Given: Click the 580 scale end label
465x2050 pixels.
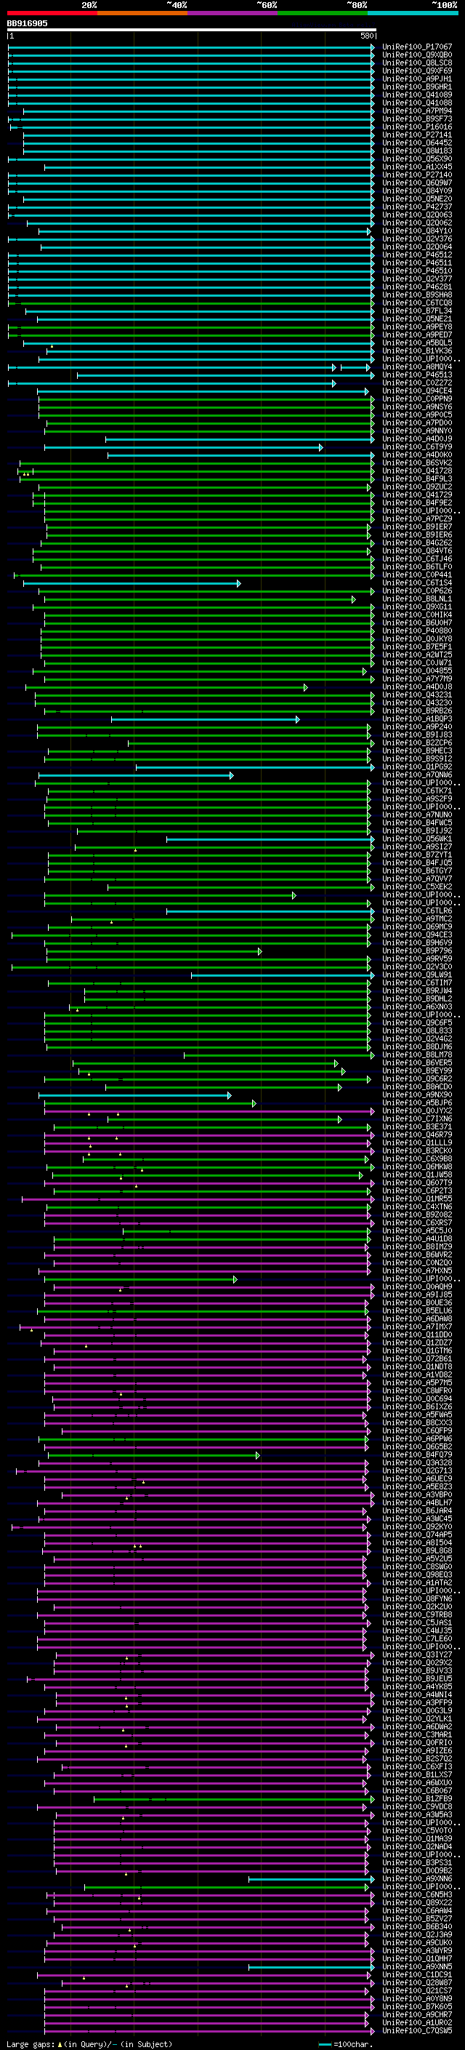Looking at the screenshot, I should pos(366,36).
